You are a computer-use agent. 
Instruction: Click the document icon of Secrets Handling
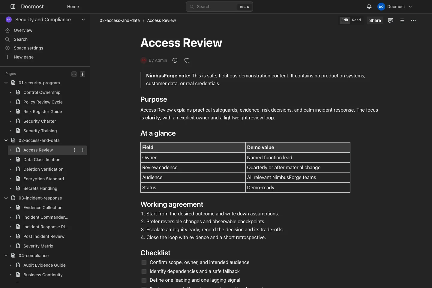tap(18, 188)
